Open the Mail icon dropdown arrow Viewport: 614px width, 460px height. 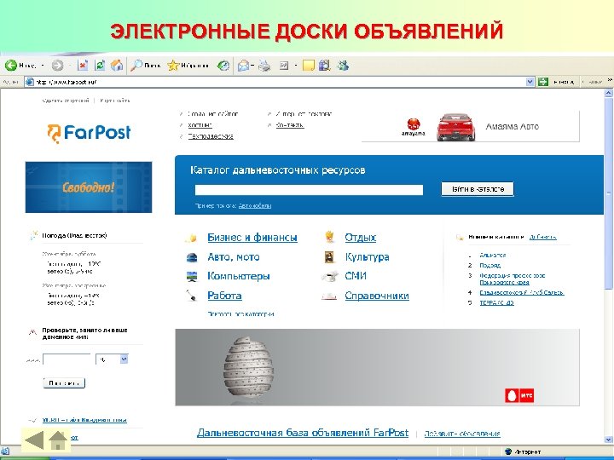pyautogui.click(x=253, y=66)
